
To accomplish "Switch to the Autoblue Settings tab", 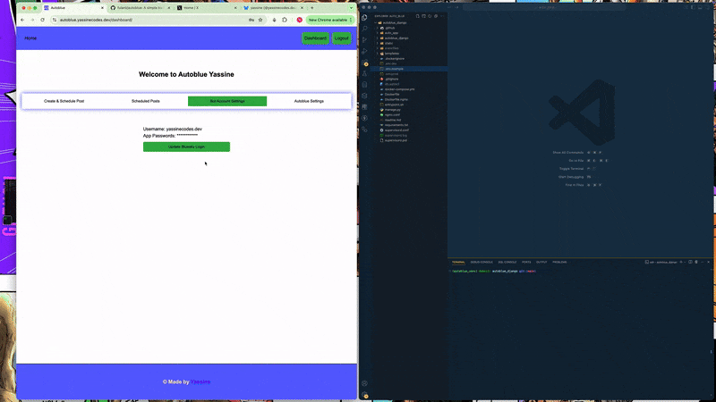I will pyautogui.click(x=309, y=102).
